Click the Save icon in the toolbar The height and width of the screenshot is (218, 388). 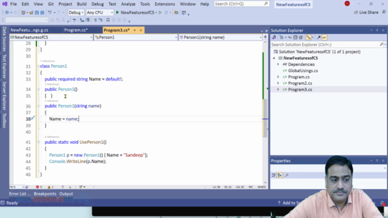pyautogui.click(x=37, y=12)
